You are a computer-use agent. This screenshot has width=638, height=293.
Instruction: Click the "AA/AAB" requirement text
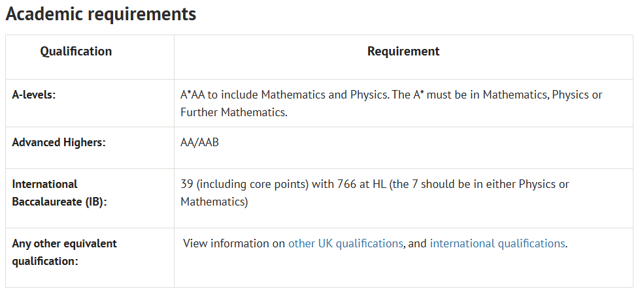point(199,142)
